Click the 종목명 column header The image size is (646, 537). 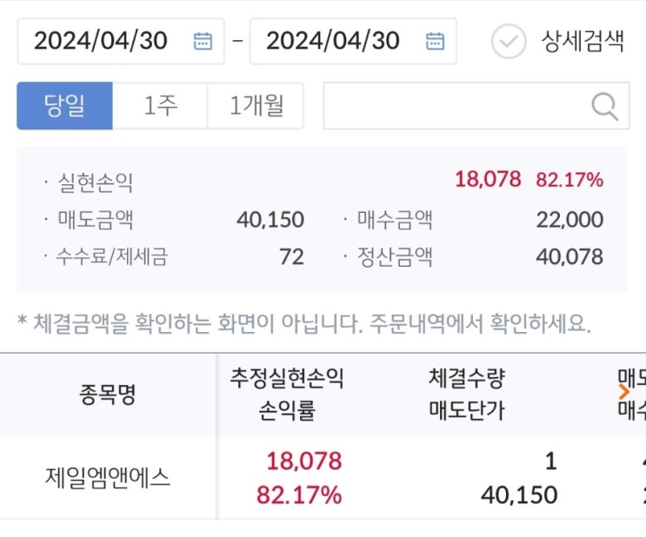click(108, 395)
